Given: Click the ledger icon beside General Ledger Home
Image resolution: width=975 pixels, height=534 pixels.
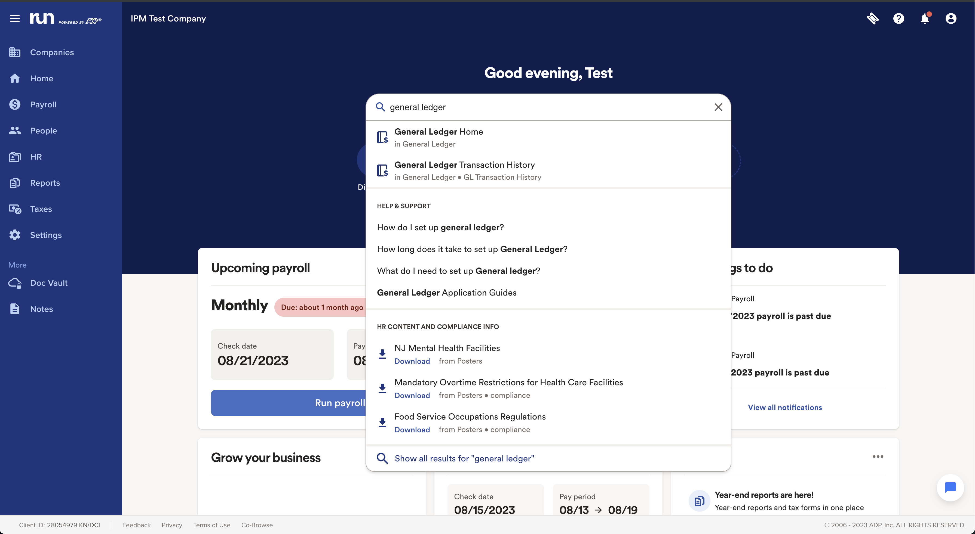Looking at the screenshot, I should [382, 137].
